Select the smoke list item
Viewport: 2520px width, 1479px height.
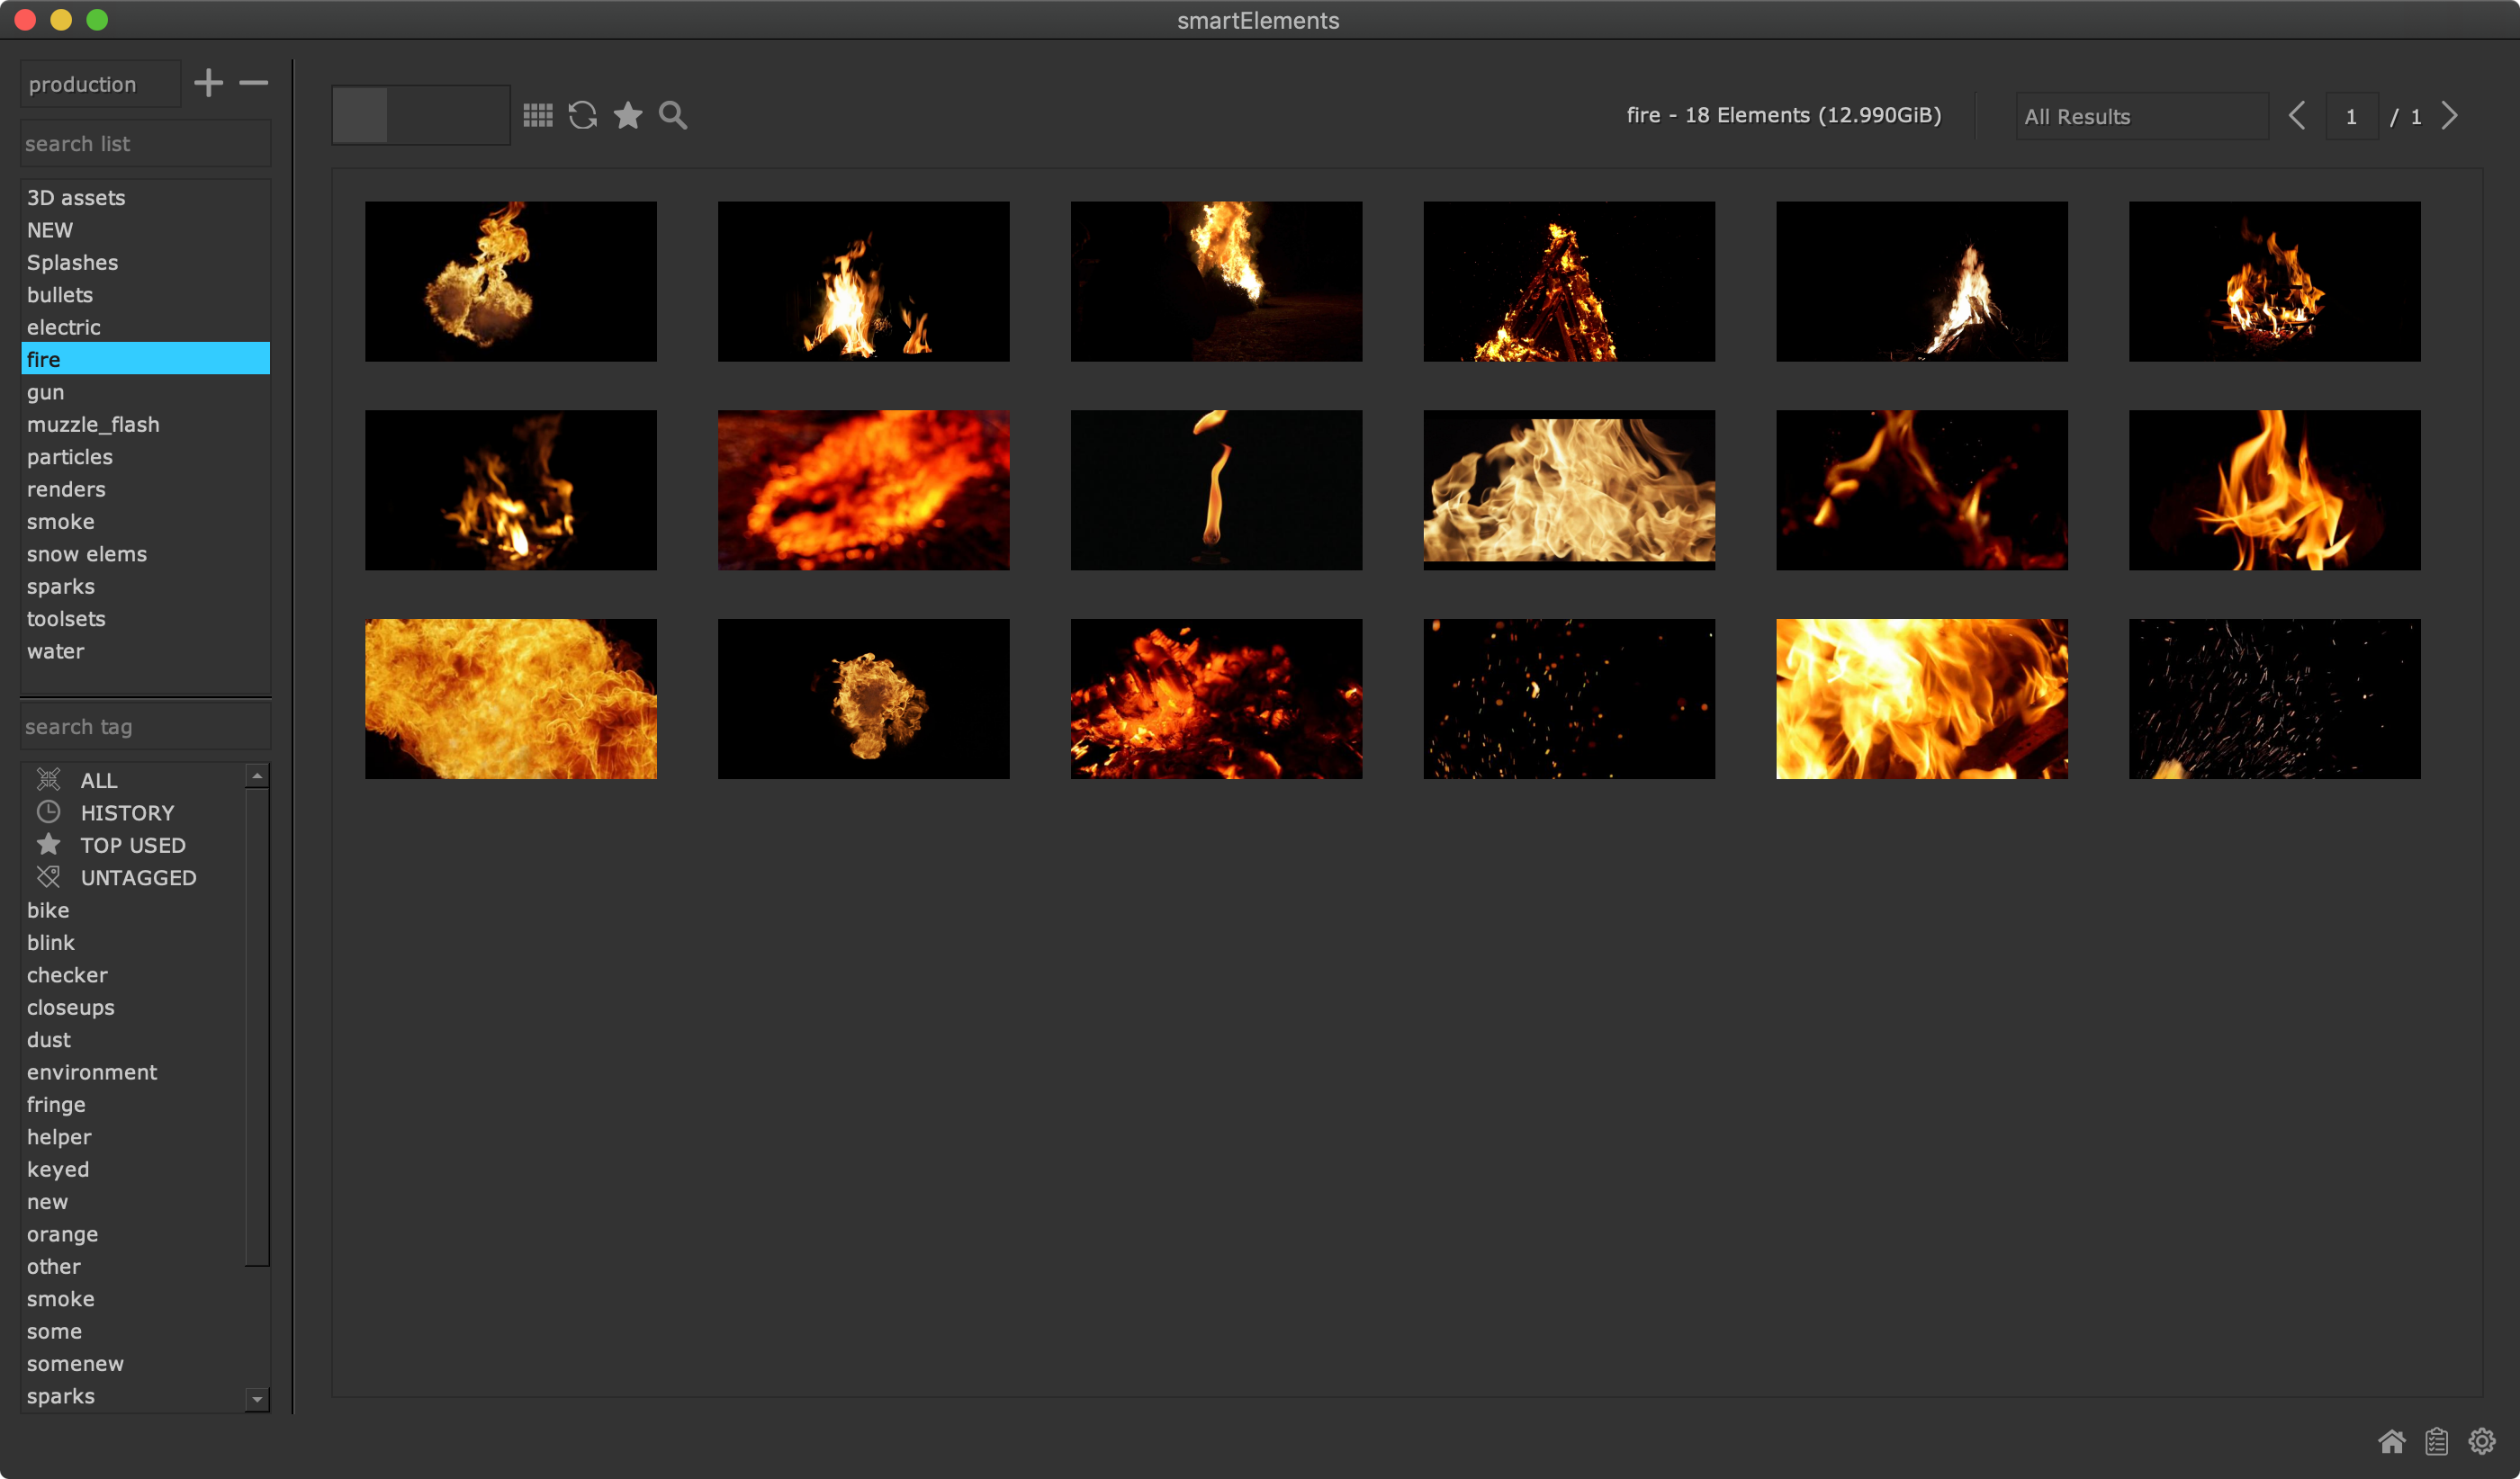61,522
